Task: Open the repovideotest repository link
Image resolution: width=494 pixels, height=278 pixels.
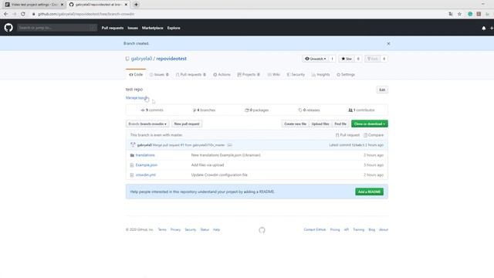Action: [x=171, y=59]
